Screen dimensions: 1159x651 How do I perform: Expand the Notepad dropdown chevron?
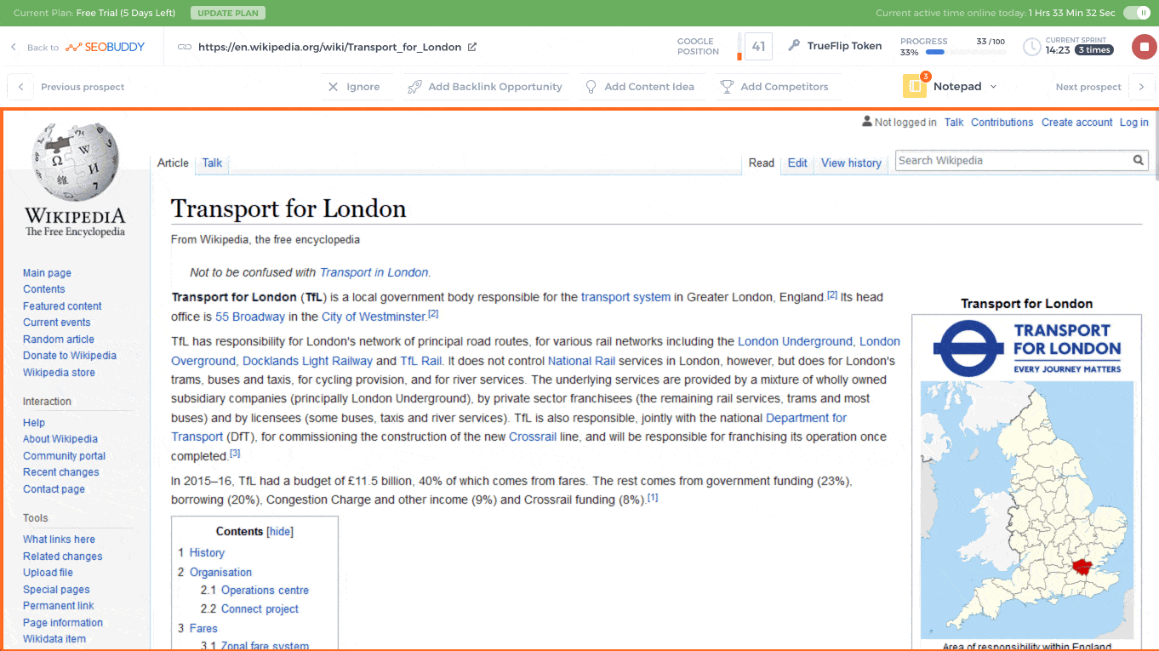point(993,87)
